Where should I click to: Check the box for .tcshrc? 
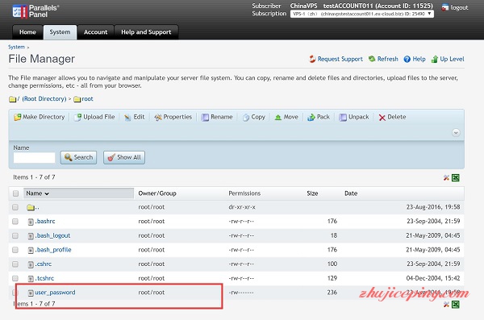coord(15,278)
